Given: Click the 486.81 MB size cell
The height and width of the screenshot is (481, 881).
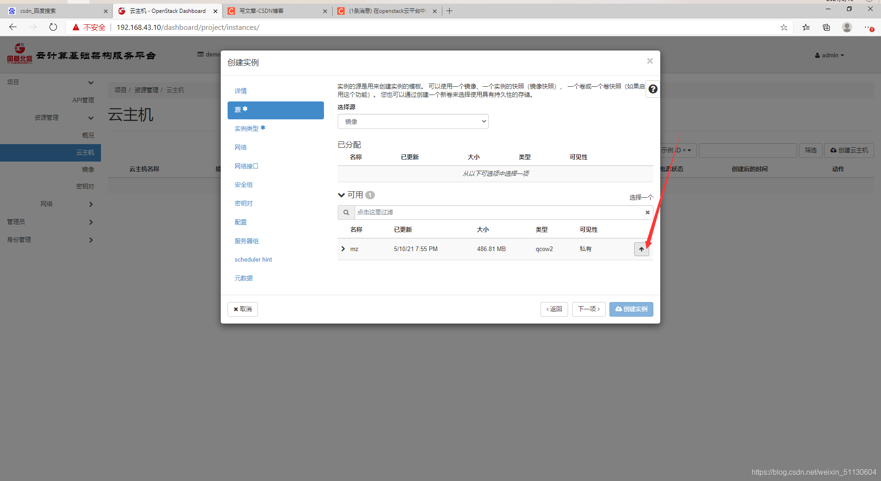Looking at the screenshot, I should point(491,249).
